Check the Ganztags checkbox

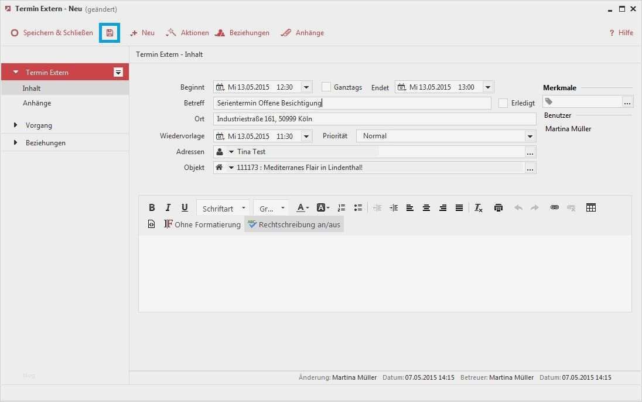click(326, 87)
